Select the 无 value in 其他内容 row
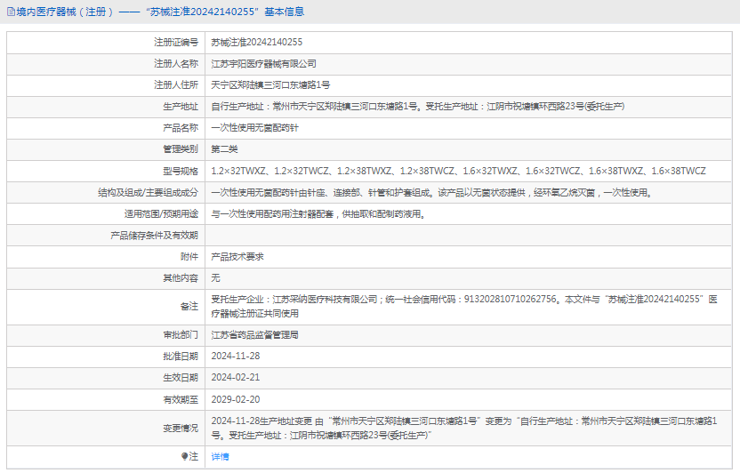740x473 pixels. (x=215, y=278)
